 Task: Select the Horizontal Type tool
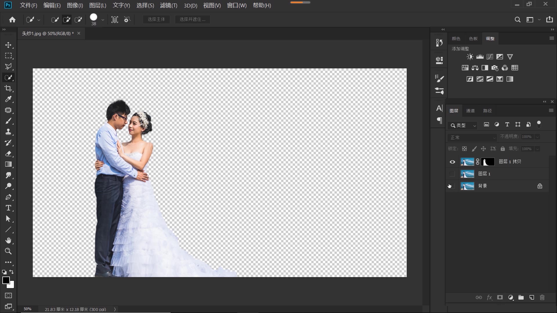(x=8, y=208)
